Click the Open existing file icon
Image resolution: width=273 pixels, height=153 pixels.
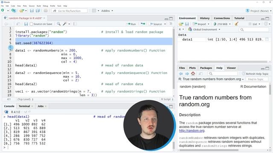click(x=22, y=11)
